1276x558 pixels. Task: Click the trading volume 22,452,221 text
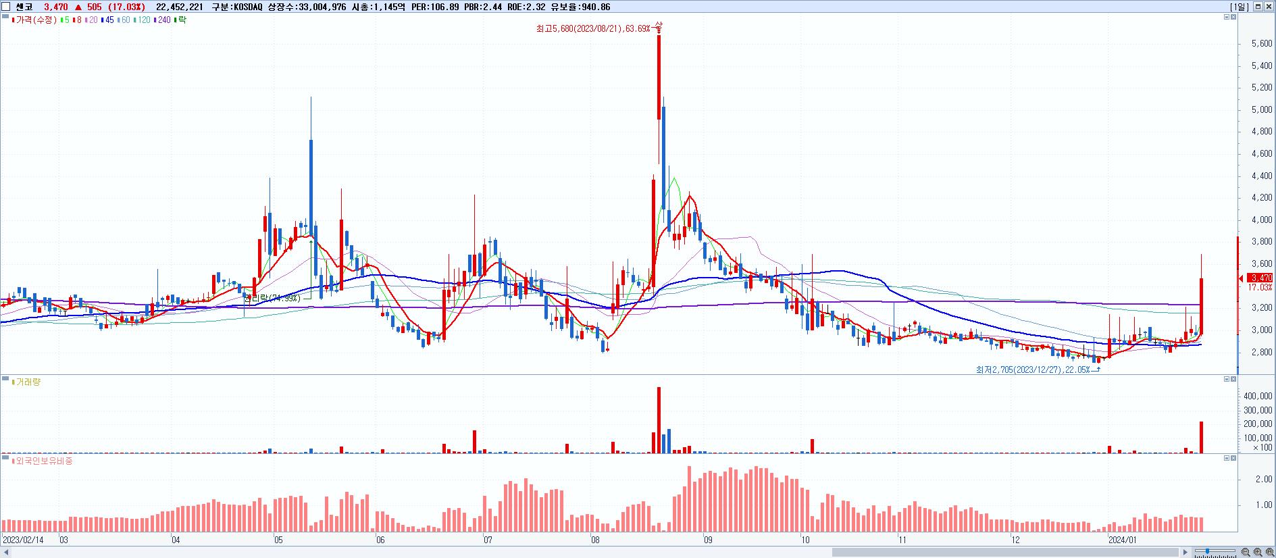pos(179,7)
